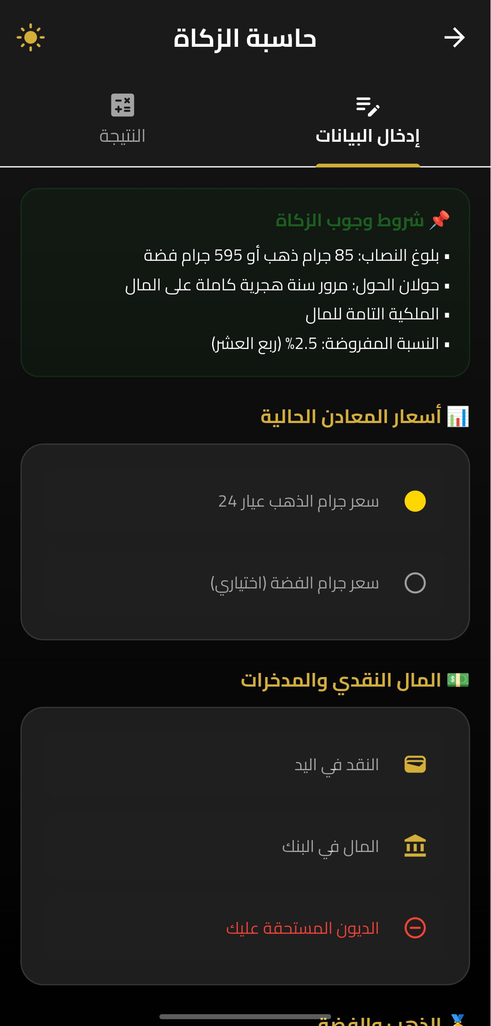Select the optional silver price radio button
The height and width of the screenshot is (1026, 491).
[x=415, y=582]
